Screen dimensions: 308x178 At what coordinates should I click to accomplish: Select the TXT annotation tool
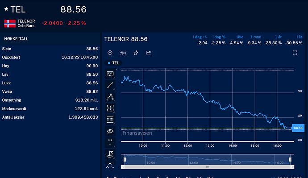110,74
